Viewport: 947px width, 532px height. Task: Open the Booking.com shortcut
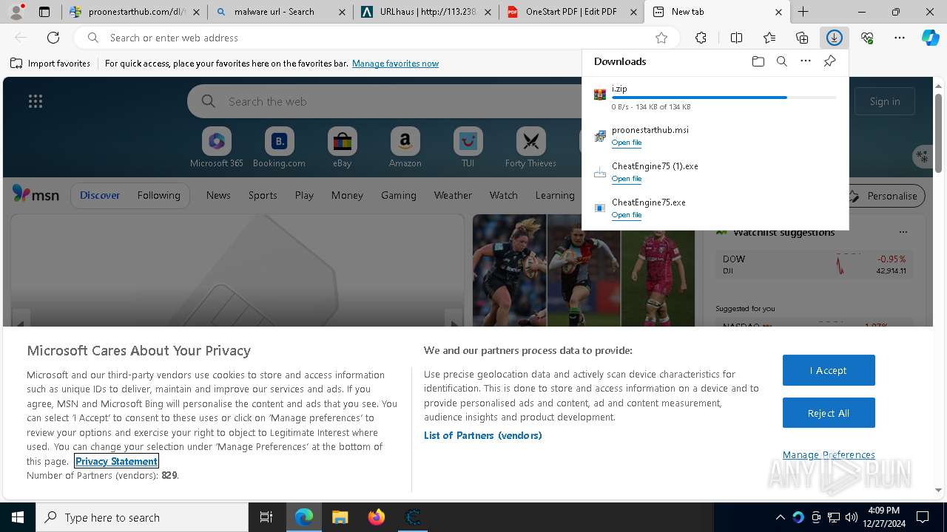coord(279,148)
